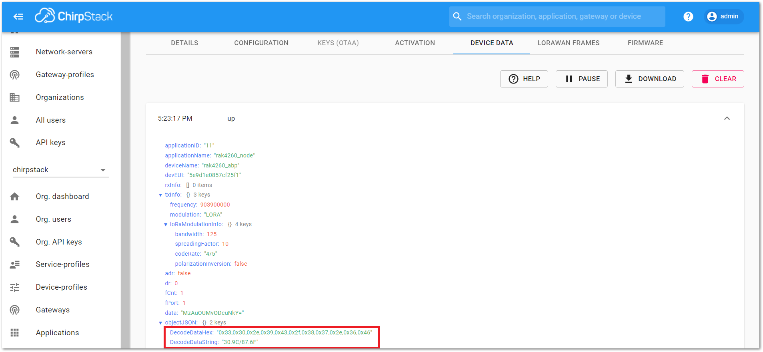Download the device data
763x352 pixels.
(650, 79)
